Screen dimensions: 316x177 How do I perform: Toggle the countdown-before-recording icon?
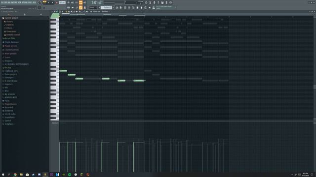point(77,2)
